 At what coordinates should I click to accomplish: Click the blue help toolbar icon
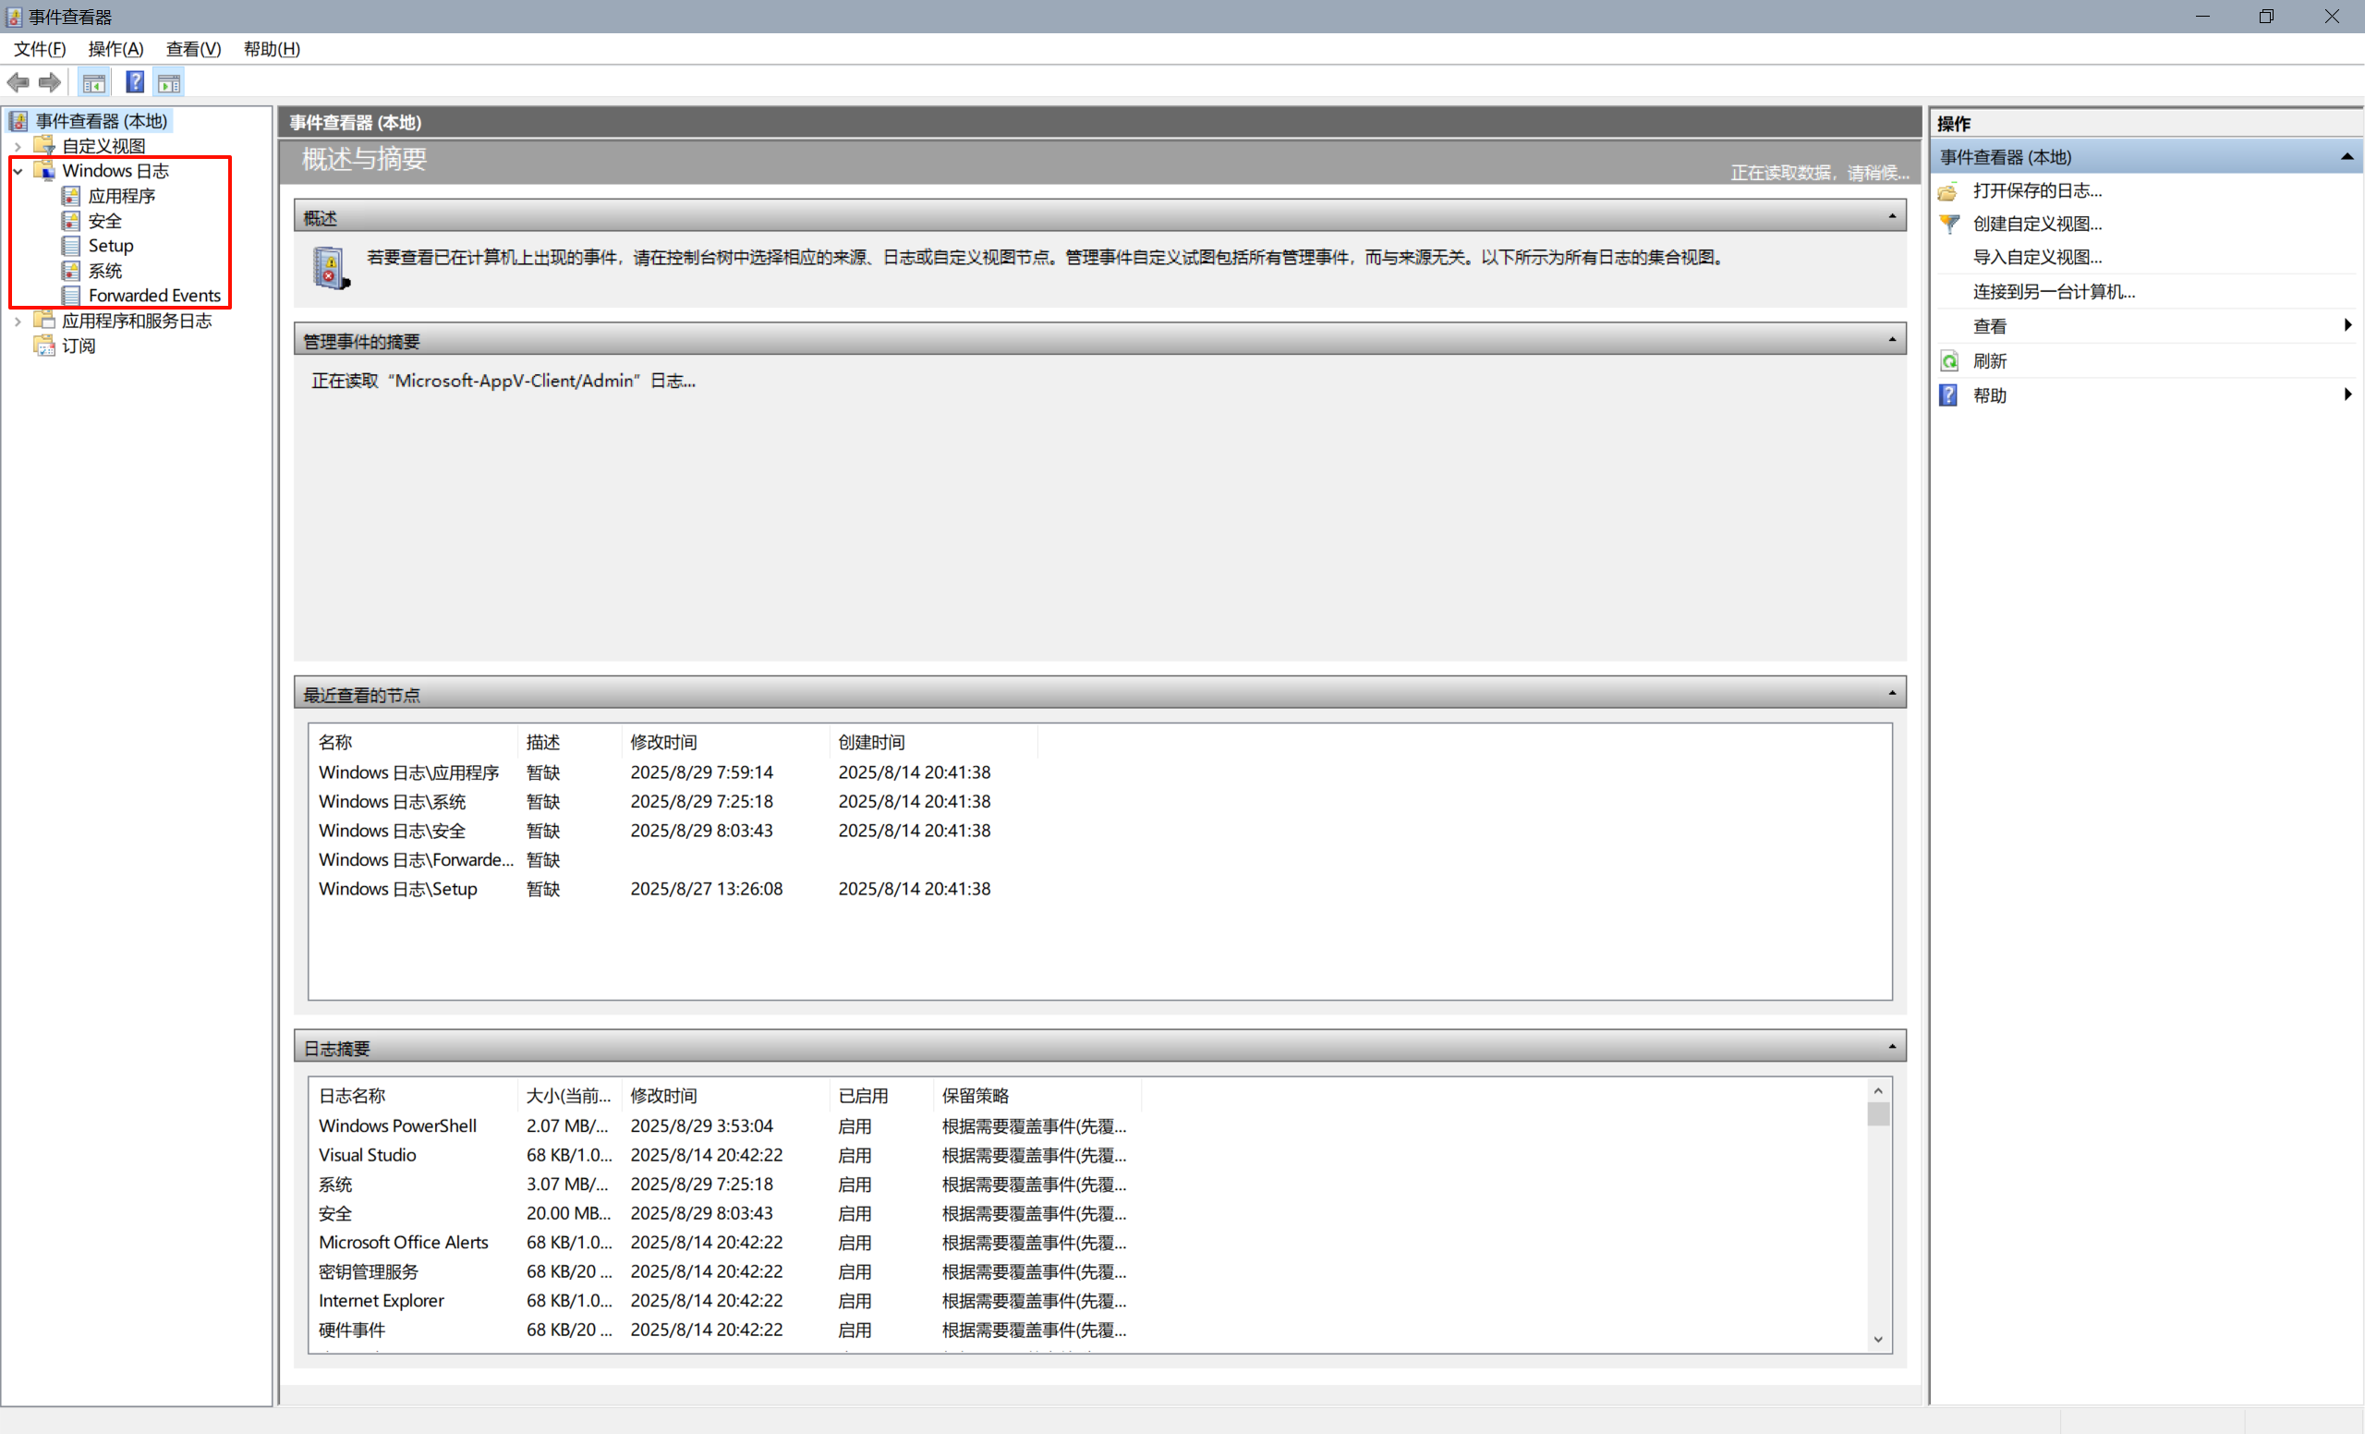[x=135, y=82]
